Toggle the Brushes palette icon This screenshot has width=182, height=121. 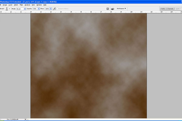[x=108, y=9]
